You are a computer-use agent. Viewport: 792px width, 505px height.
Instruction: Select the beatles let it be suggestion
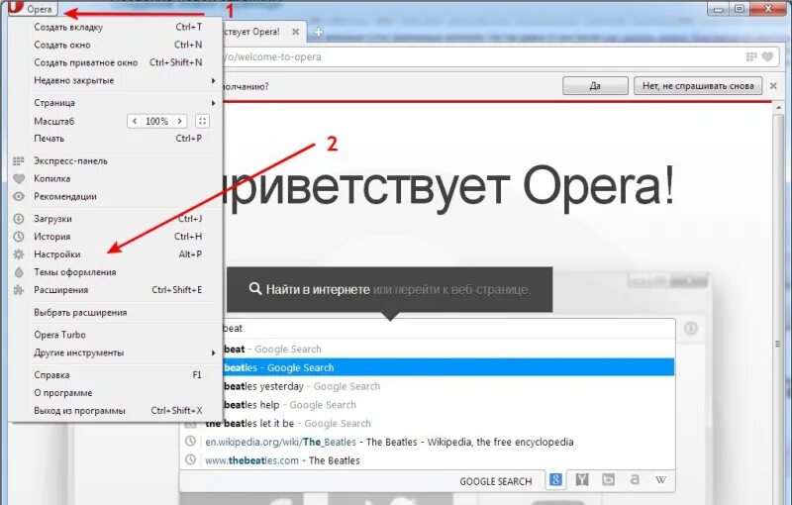tap(428, 423)
